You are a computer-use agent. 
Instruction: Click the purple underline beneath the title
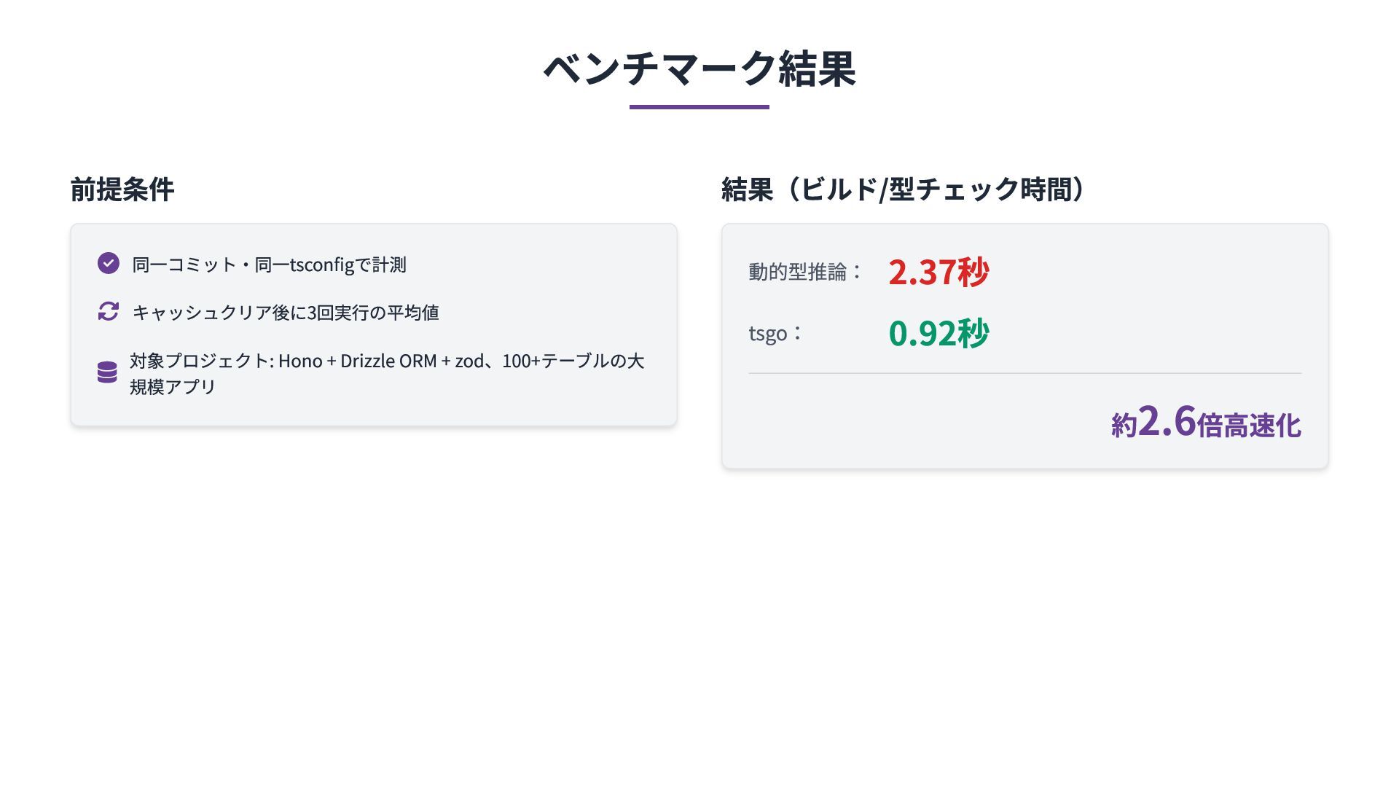click(x=699, y=107)
